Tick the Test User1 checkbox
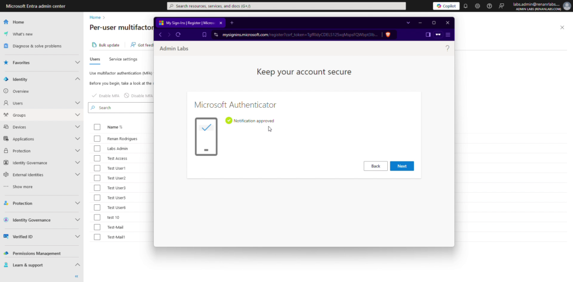This screenshot has height=282, width=573. (97, 168)
